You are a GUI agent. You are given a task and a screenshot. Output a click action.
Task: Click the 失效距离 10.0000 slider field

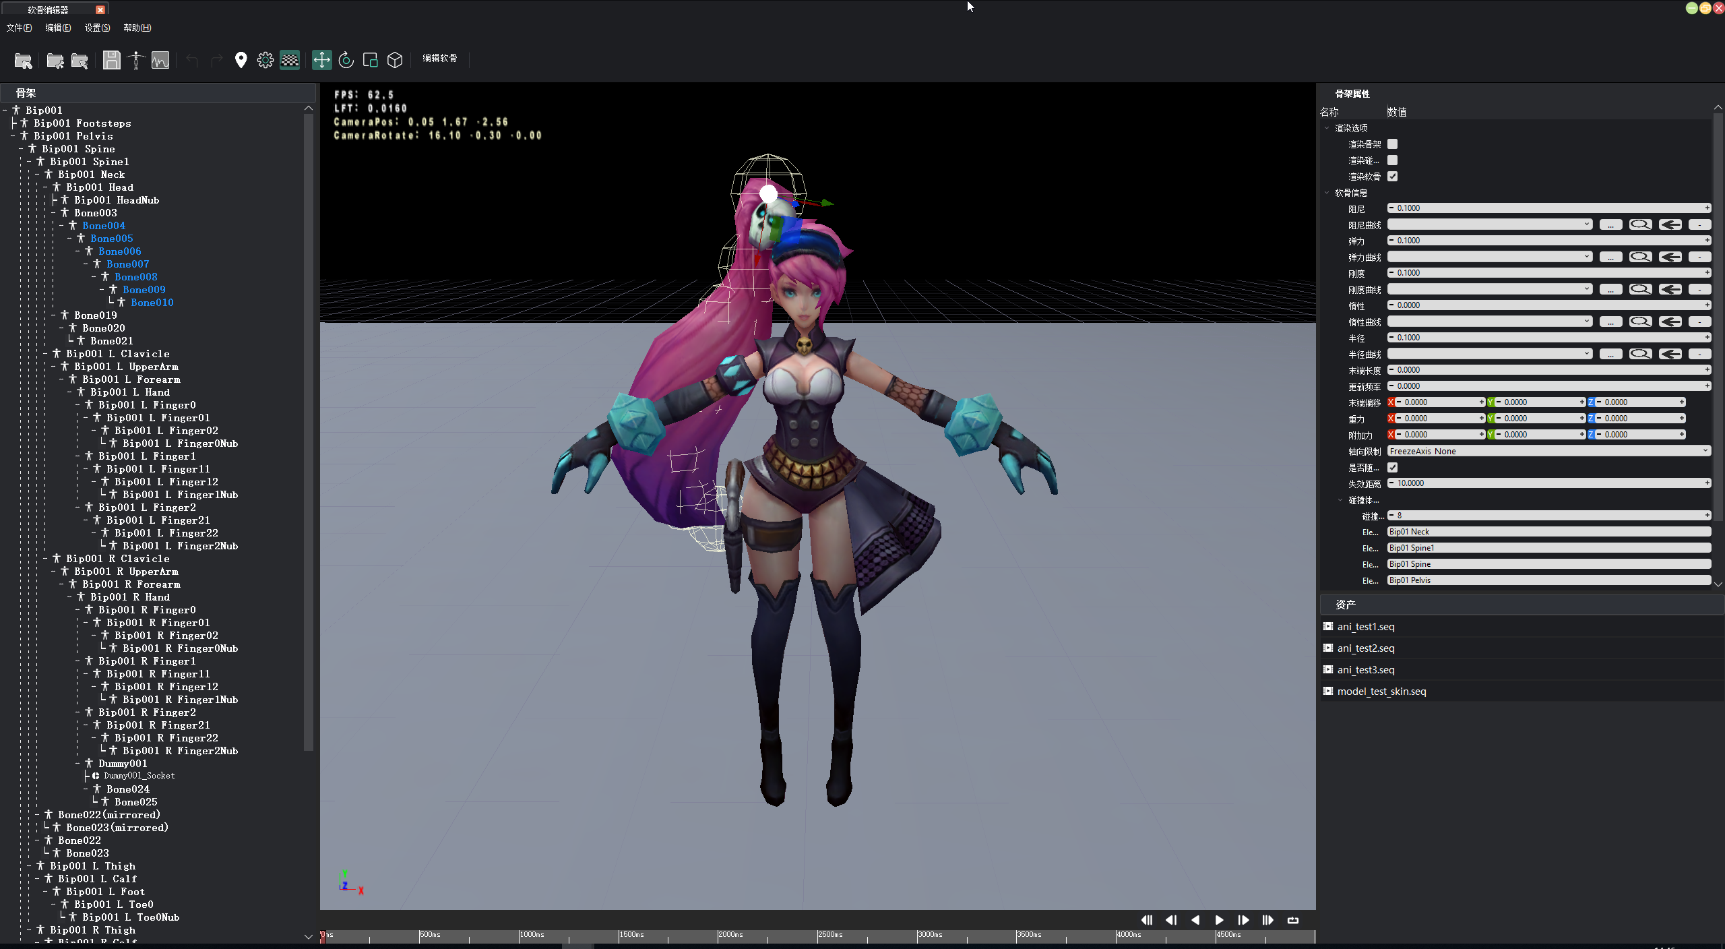[1549, 483]
